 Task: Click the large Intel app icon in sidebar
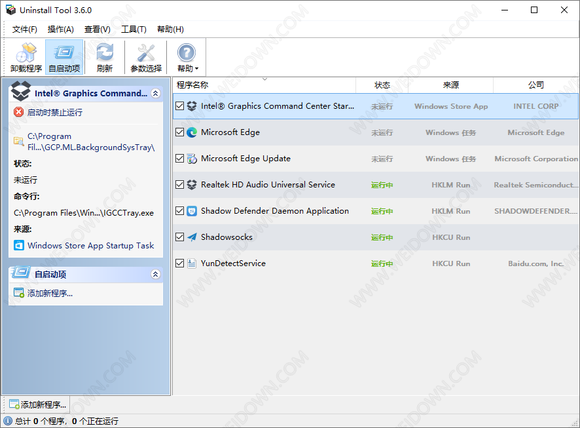coord(21,91)
